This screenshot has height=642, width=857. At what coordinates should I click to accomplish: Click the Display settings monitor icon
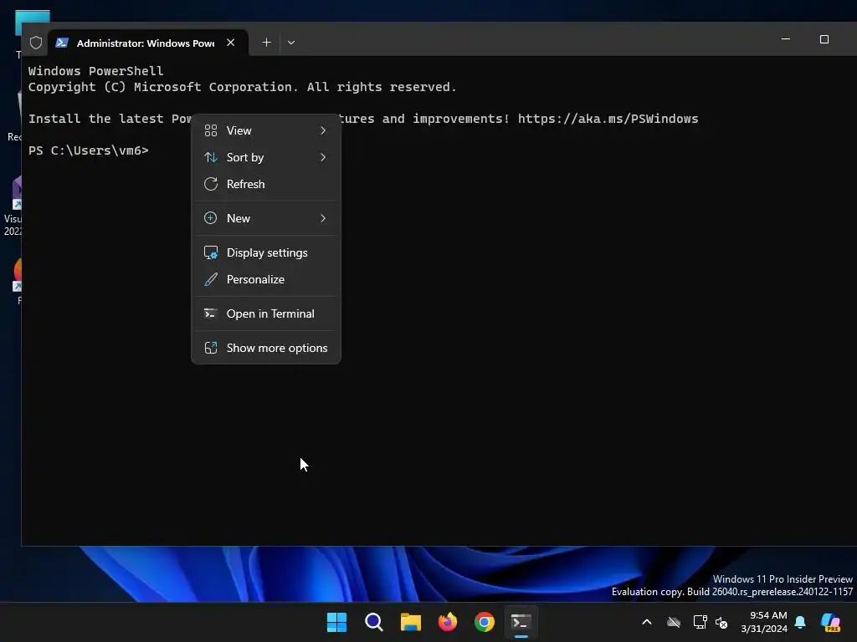pyautogui.click(x=210, y=252)
